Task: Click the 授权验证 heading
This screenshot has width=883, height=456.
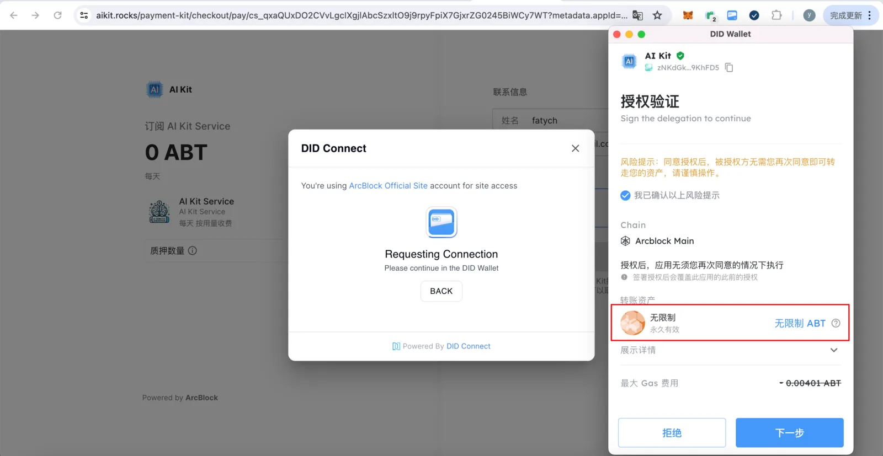Action: coord(650,101)
